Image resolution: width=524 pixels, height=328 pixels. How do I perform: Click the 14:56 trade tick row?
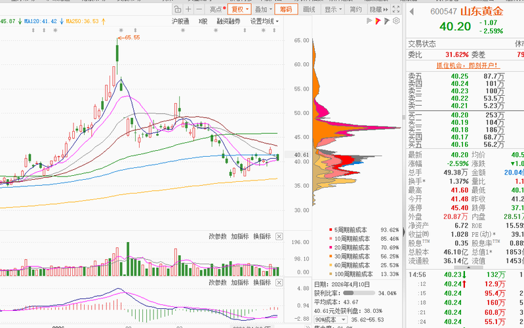coord(465,275)
